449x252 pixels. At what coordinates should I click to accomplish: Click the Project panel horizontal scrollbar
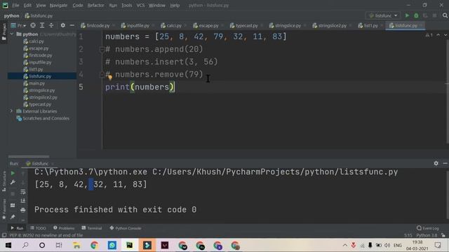tap(29, 157)
